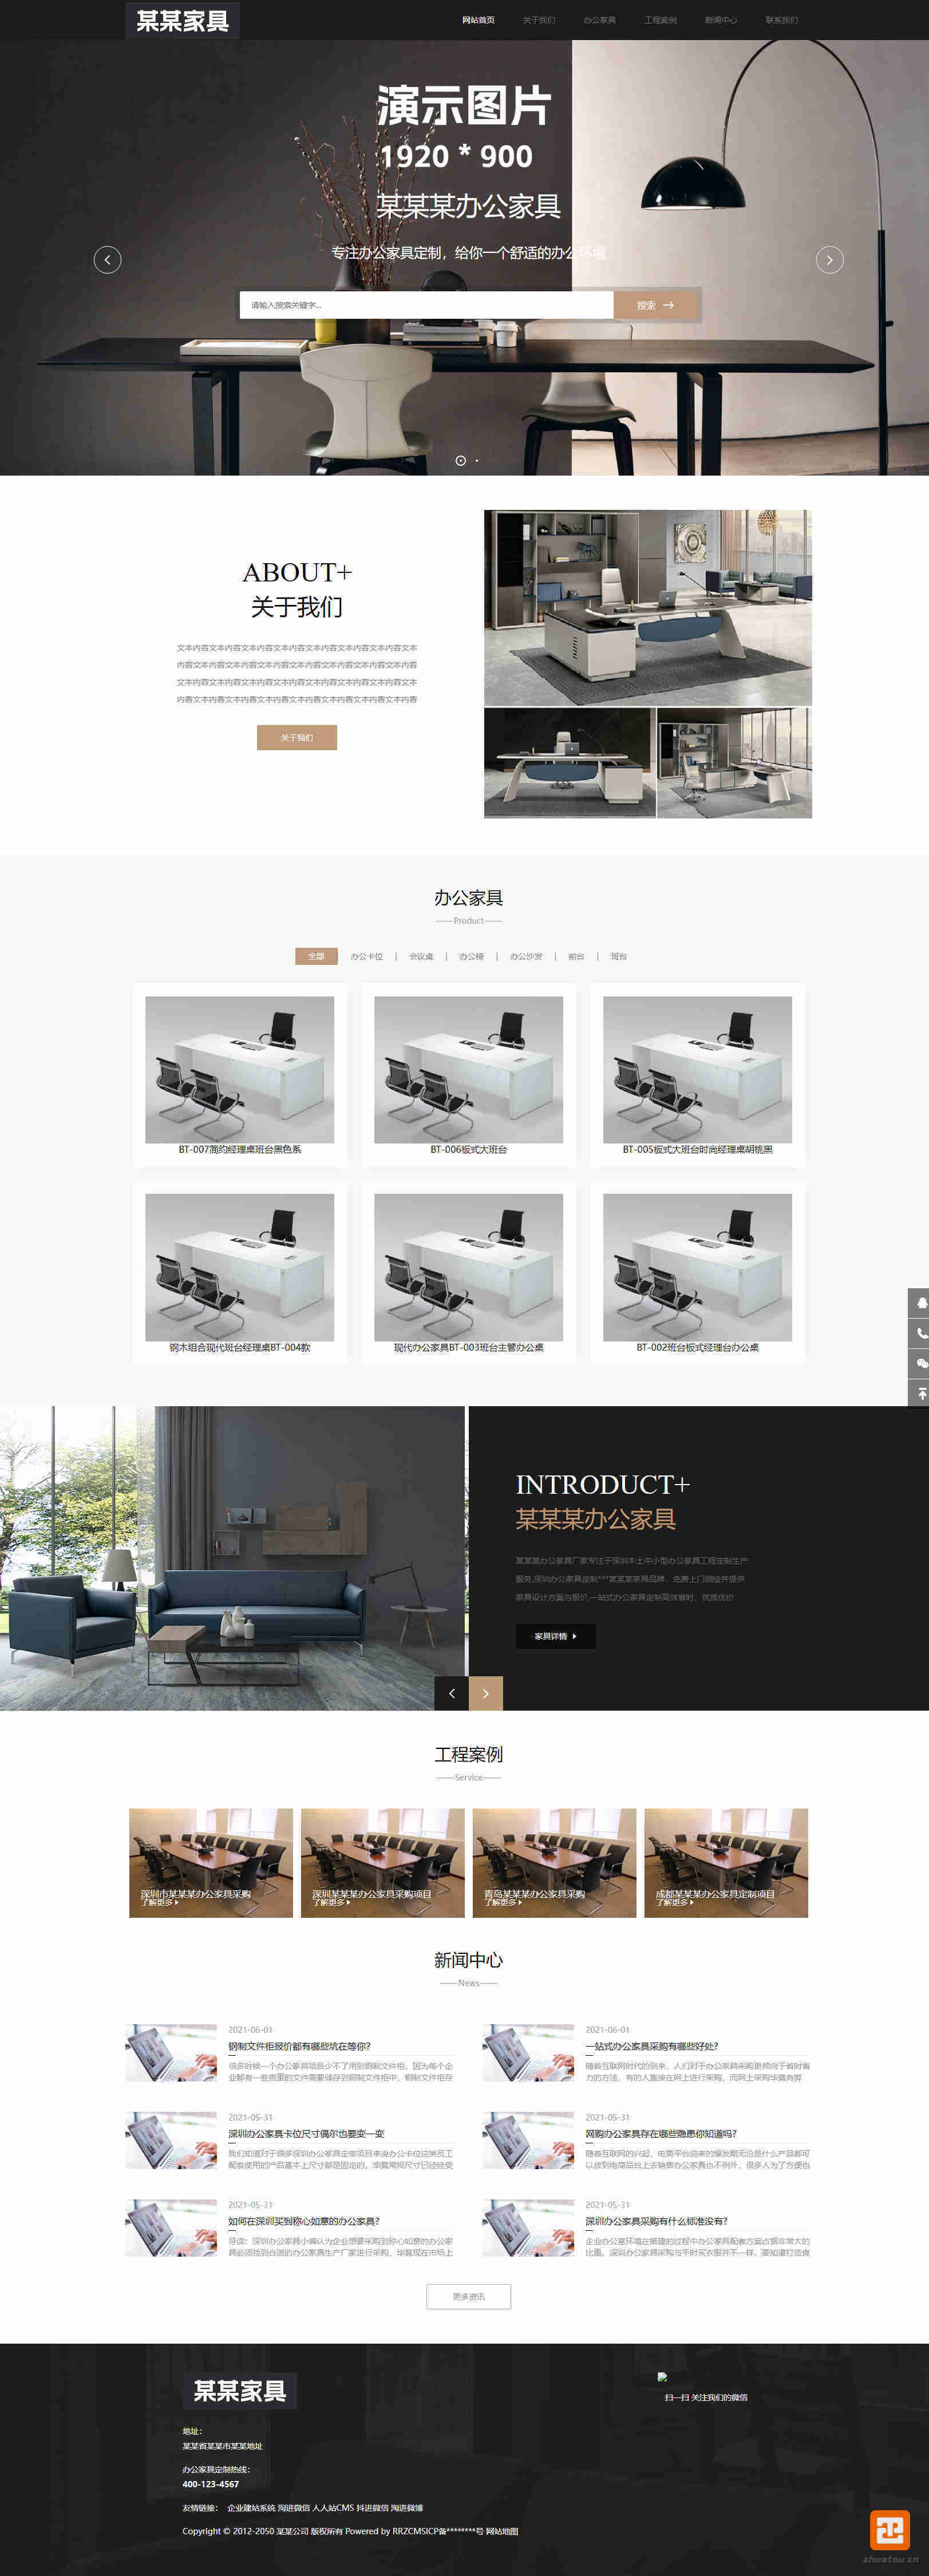This screenshot has width=929, height=2576.
Task: Advance to next hero banner slide
Action: (829, 260)
